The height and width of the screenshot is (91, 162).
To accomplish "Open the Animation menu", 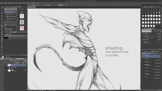I will pos(10,3).
